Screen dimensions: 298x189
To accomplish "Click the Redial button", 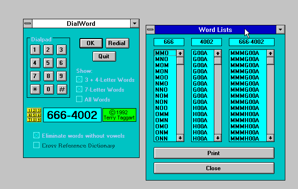I will coord(117,43).
